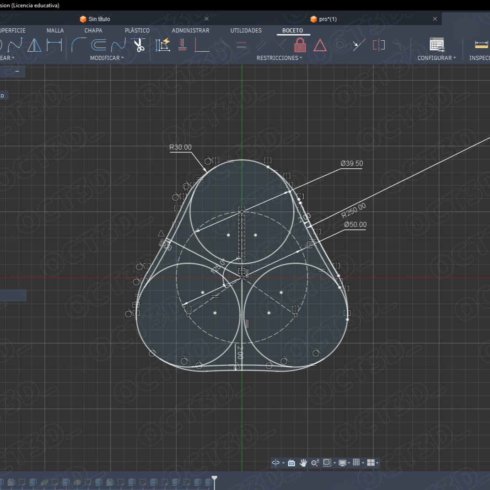Open Grid and Snaps settings icon
Viewport: 490px width, 490px height.
[356, 463]
